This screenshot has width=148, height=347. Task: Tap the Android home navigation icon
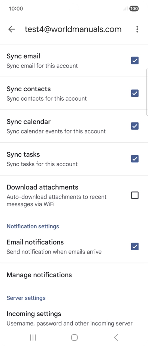click(x=74, y=338)
